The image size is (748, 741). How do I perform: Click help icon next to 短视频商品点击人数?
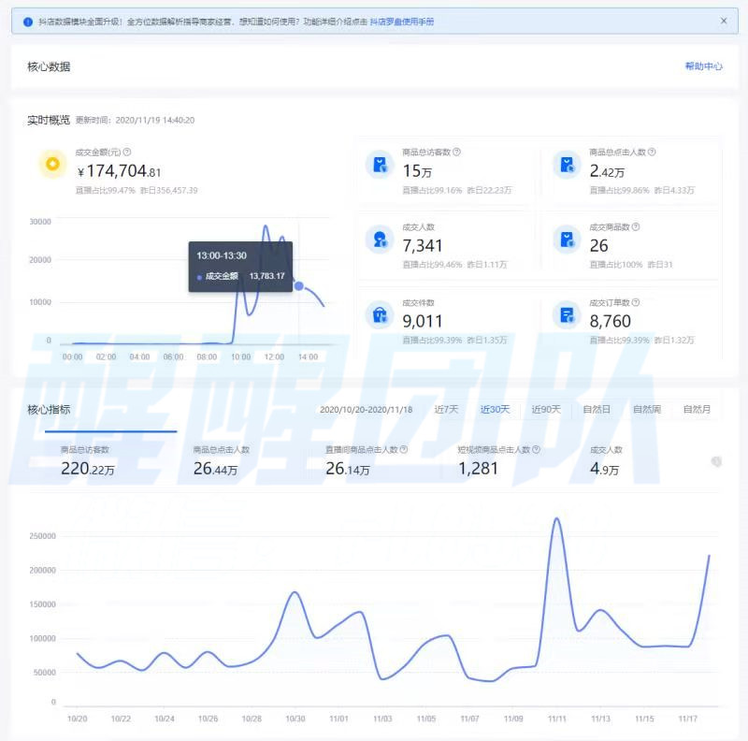[536, 449]
